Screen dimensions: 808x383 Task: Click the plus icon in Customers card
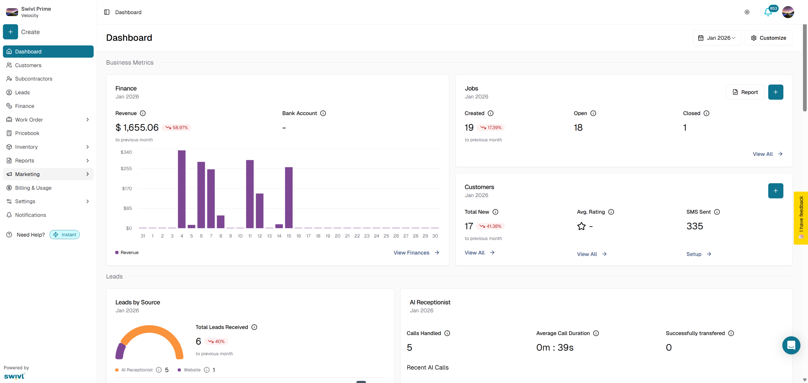(x=775, y=191)
